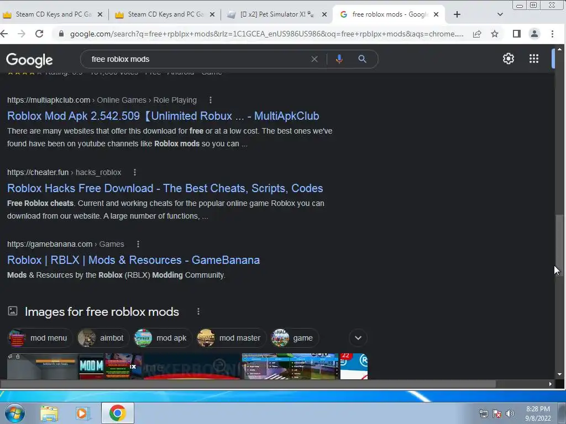The height and width of the screenshot is (424, 566).
Task: Click the Action Center flag tray icon
Action: tap(497, 414)
